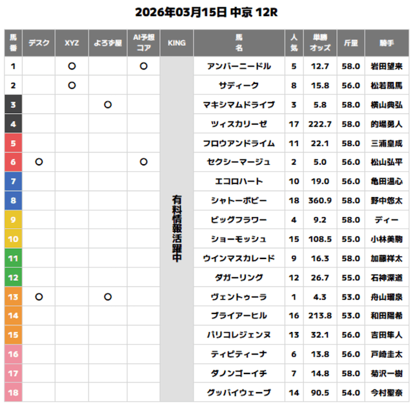Click the 騎手 column header
This screenshot has width=413, height=407.
pos(387,43)
